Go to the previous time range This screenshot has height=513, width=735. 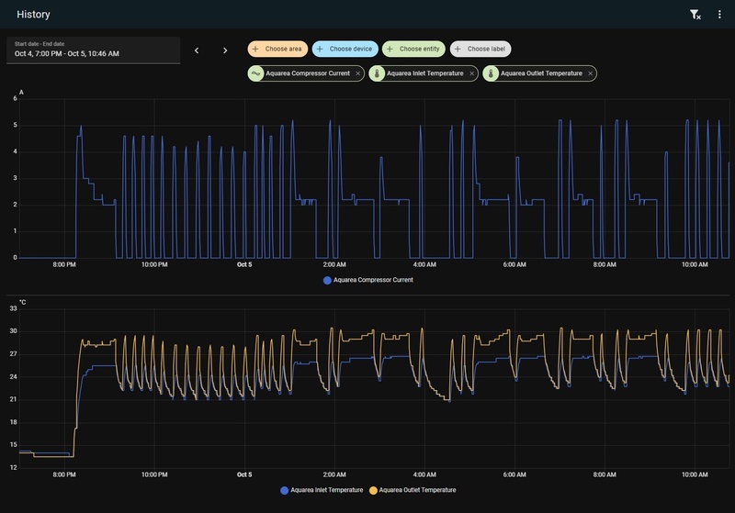[197, 50]
